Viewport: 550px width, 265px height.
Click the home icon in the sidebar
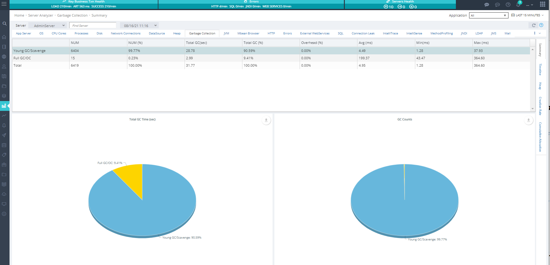[x=4, y=37]
